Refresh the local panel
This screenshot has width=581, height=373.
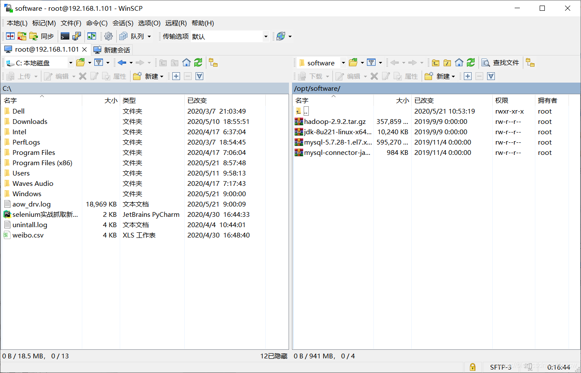pyautogui.click(x=198, y=63)
